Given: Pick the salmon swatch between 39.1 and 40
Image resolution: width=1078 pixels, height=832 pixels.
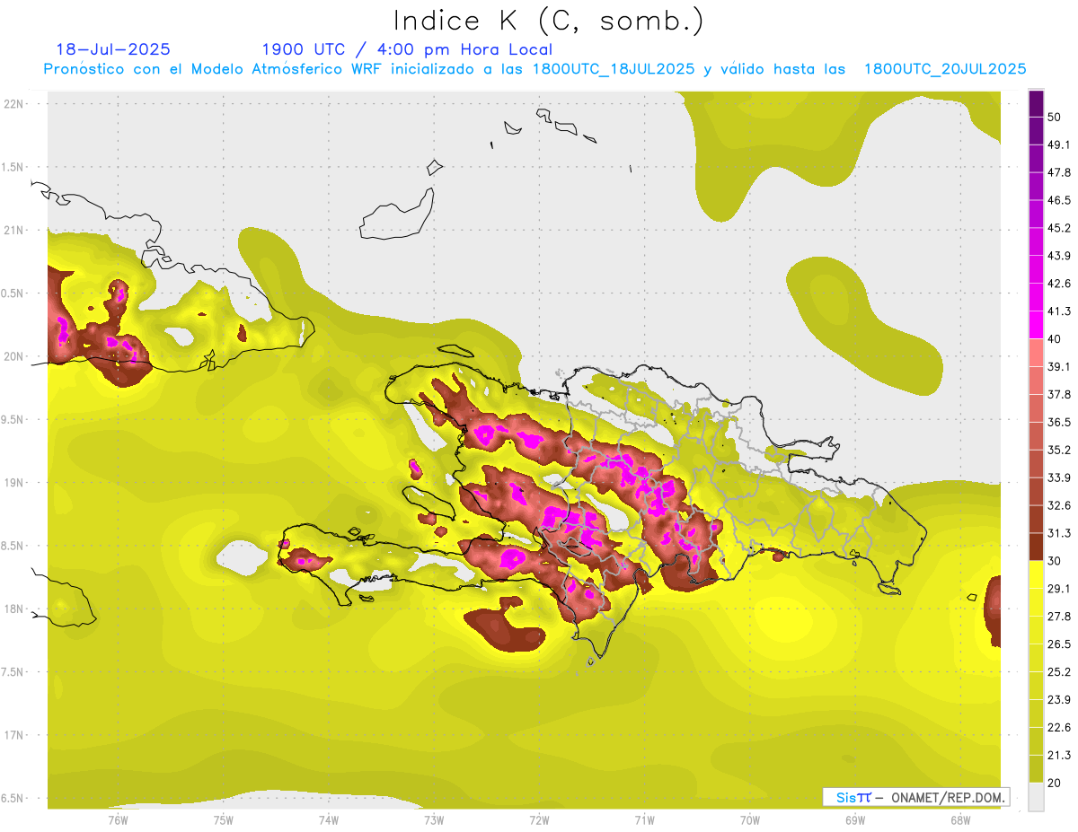Looking at the screenshot, I should pos(1036,353).
